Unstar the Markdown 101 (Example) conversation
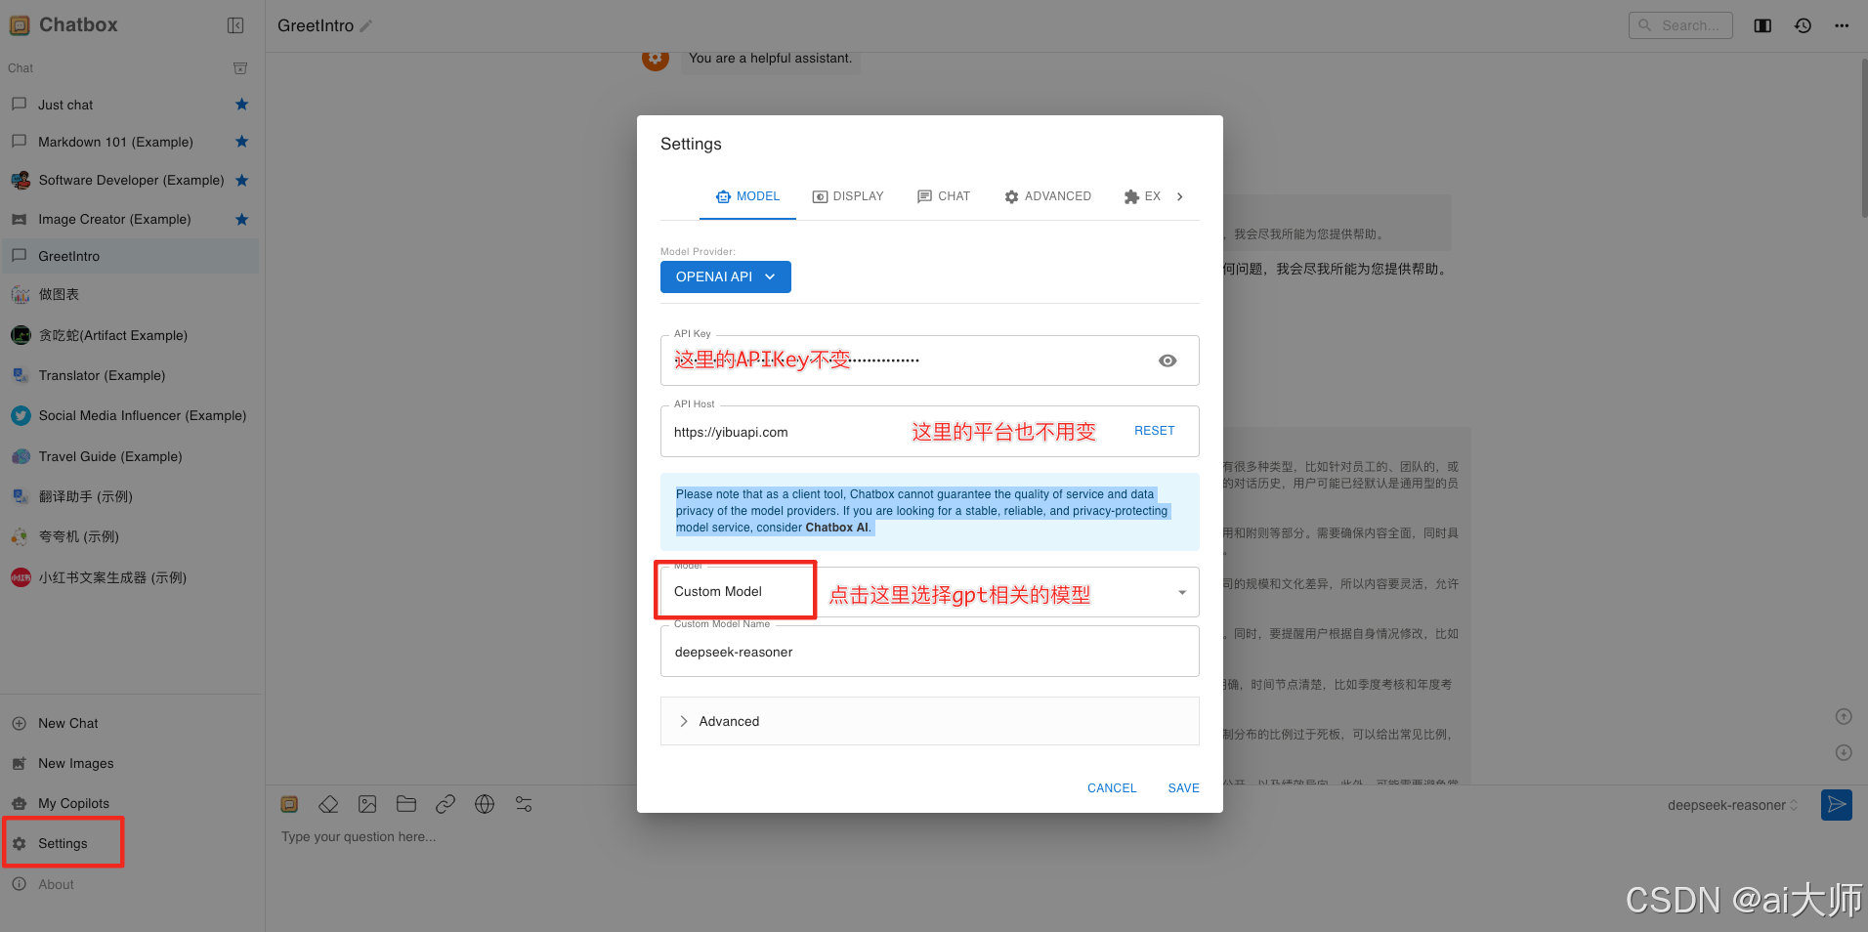The width and height of the screenshot is (1868, 932). click(241, 142)
